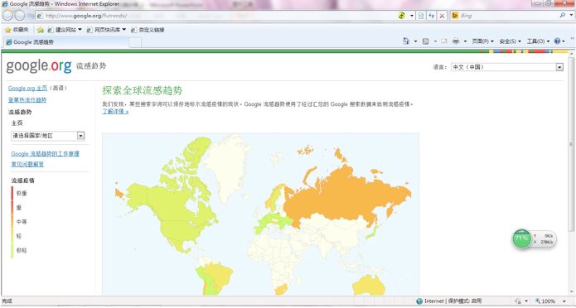This screenshot has width=576, height=308.
Task: Open the 登革热流行趋势 link
Action: tap(27, 100)
